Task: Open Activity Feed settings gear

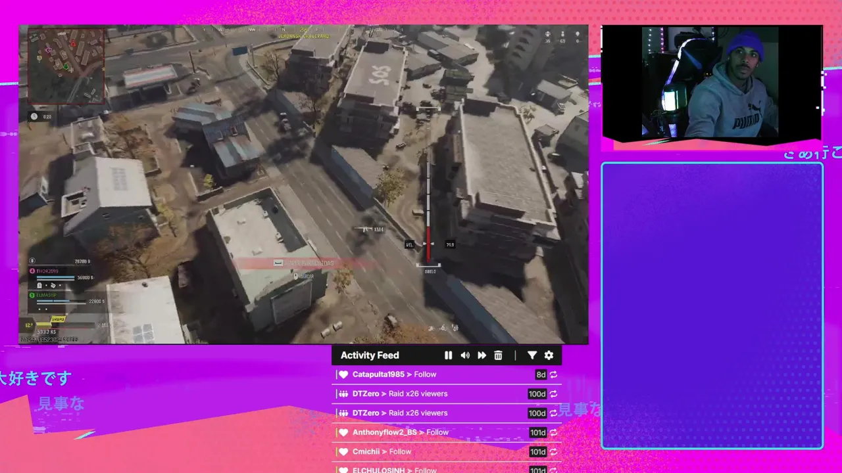Action: [549, 355]
